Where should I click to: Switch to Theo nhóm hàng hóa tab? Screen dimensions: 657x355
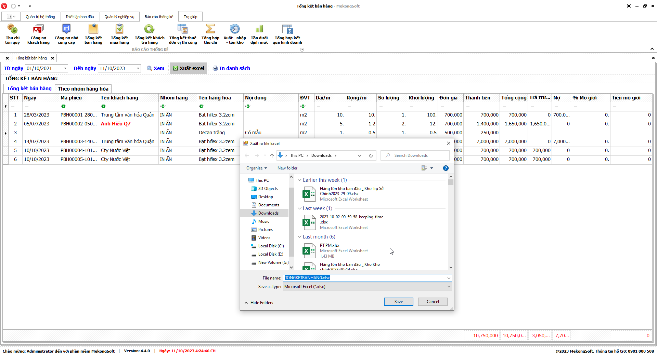point(83,89)
